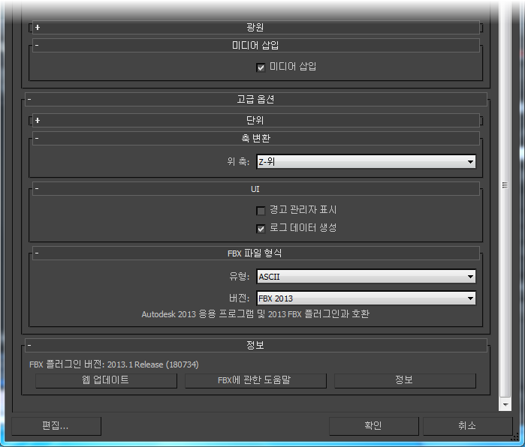
Task: Confirm with the 확인 button
Action: [x=374, y=426]
